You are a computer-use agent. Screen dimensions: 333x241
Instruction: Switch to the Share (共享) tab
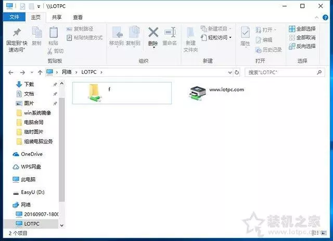click(57, 17)
